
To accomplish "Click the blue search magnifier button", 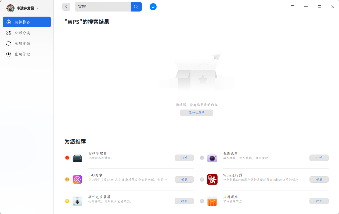I will click(x=136, y=7).
